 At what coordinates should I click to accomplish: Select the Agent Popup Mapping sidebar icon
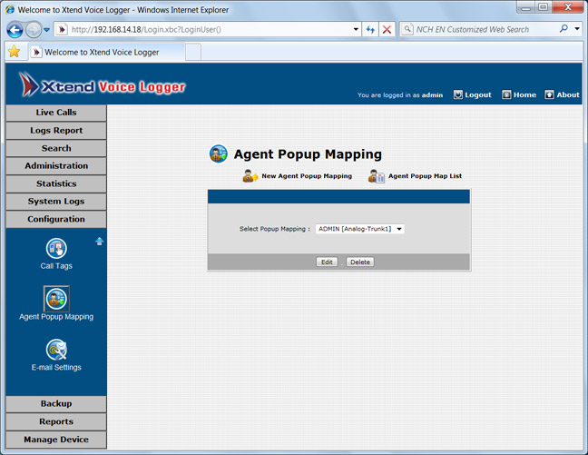[56, 299]
